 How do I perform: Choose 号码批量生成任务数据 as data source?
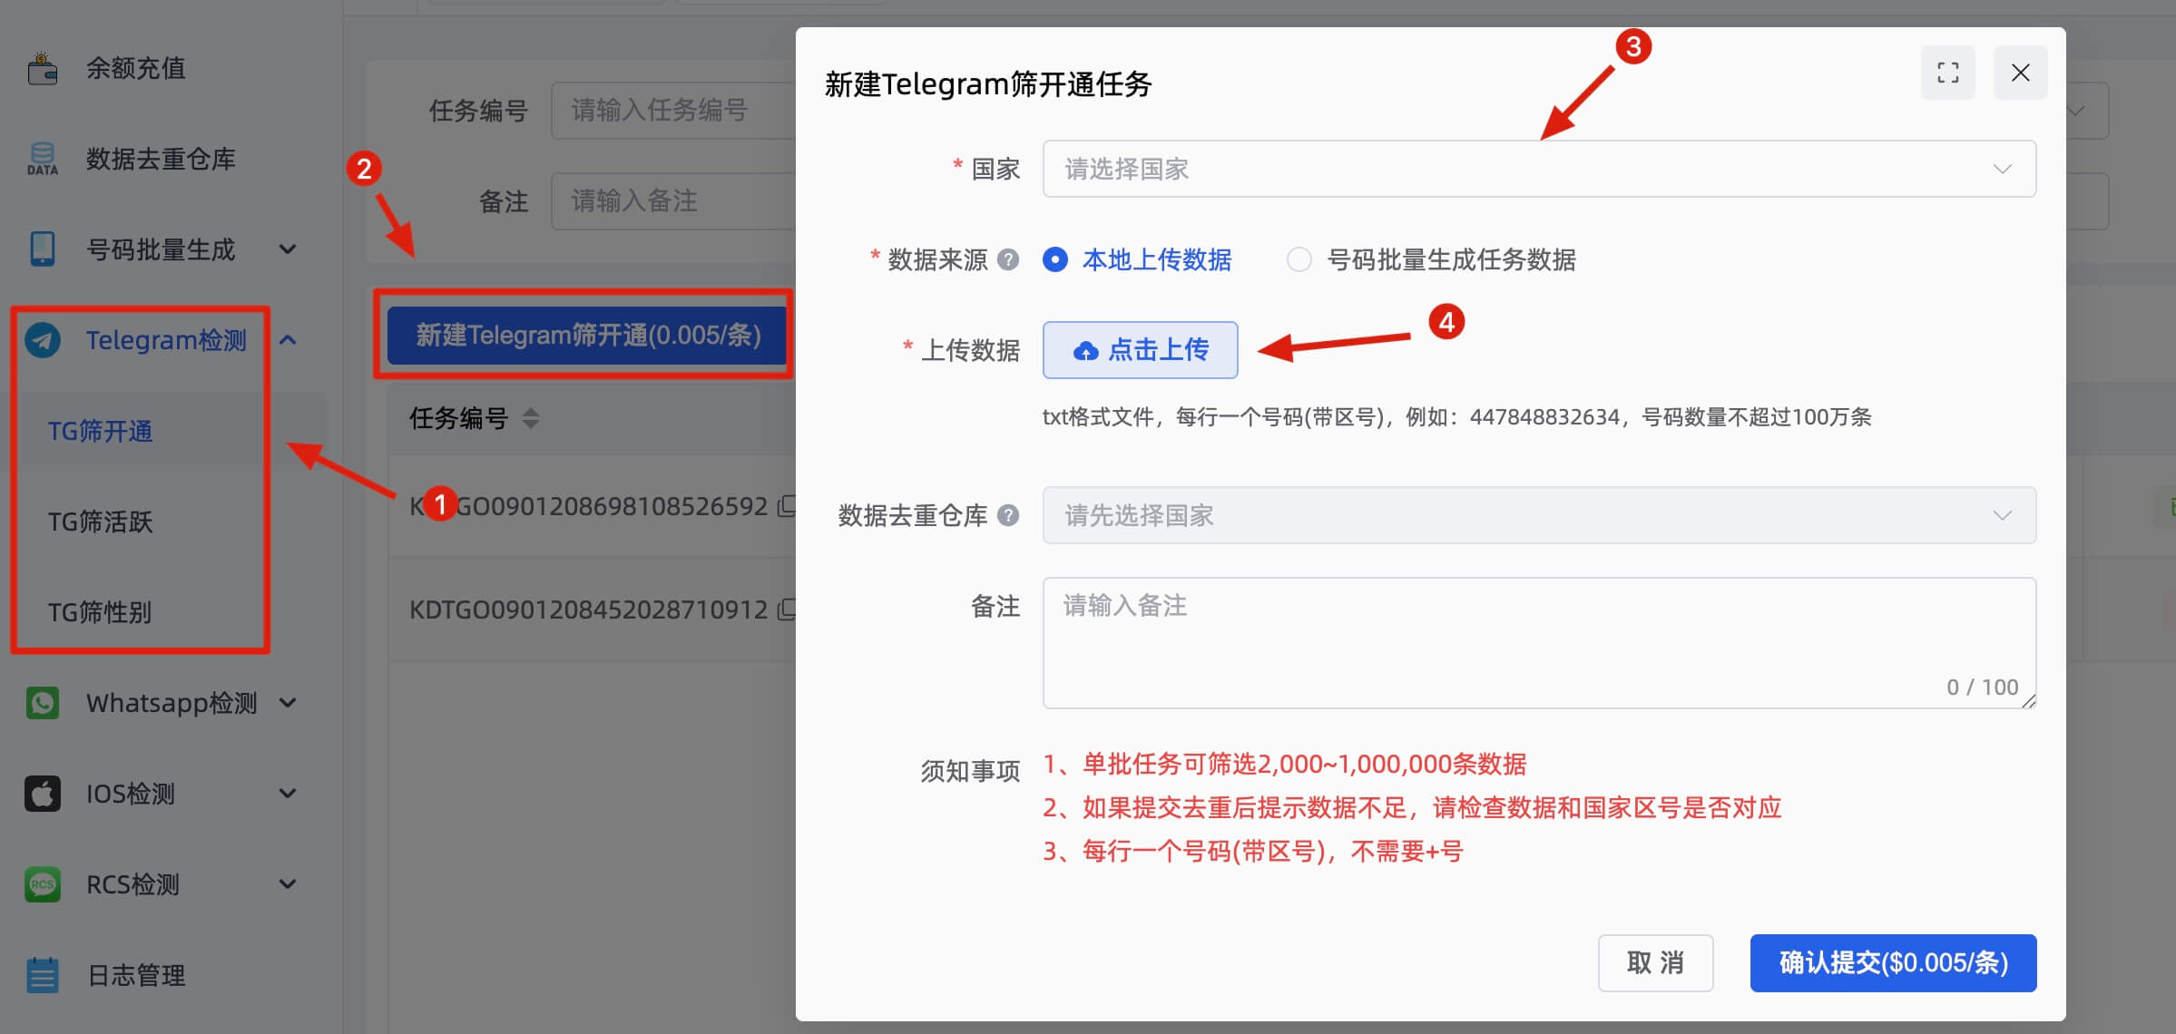(x=1299, y=260)
